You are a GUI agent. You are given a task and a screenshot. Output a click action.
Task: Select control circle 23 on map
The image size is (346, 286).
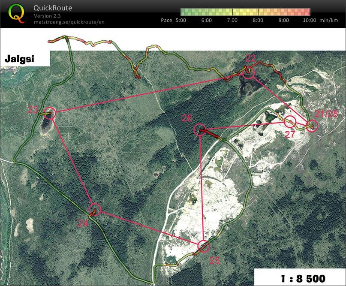49,113
